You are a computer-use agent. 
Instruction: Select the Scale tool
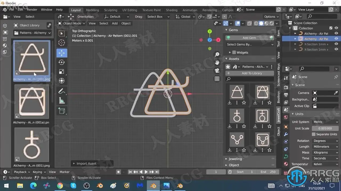(62, 72)
